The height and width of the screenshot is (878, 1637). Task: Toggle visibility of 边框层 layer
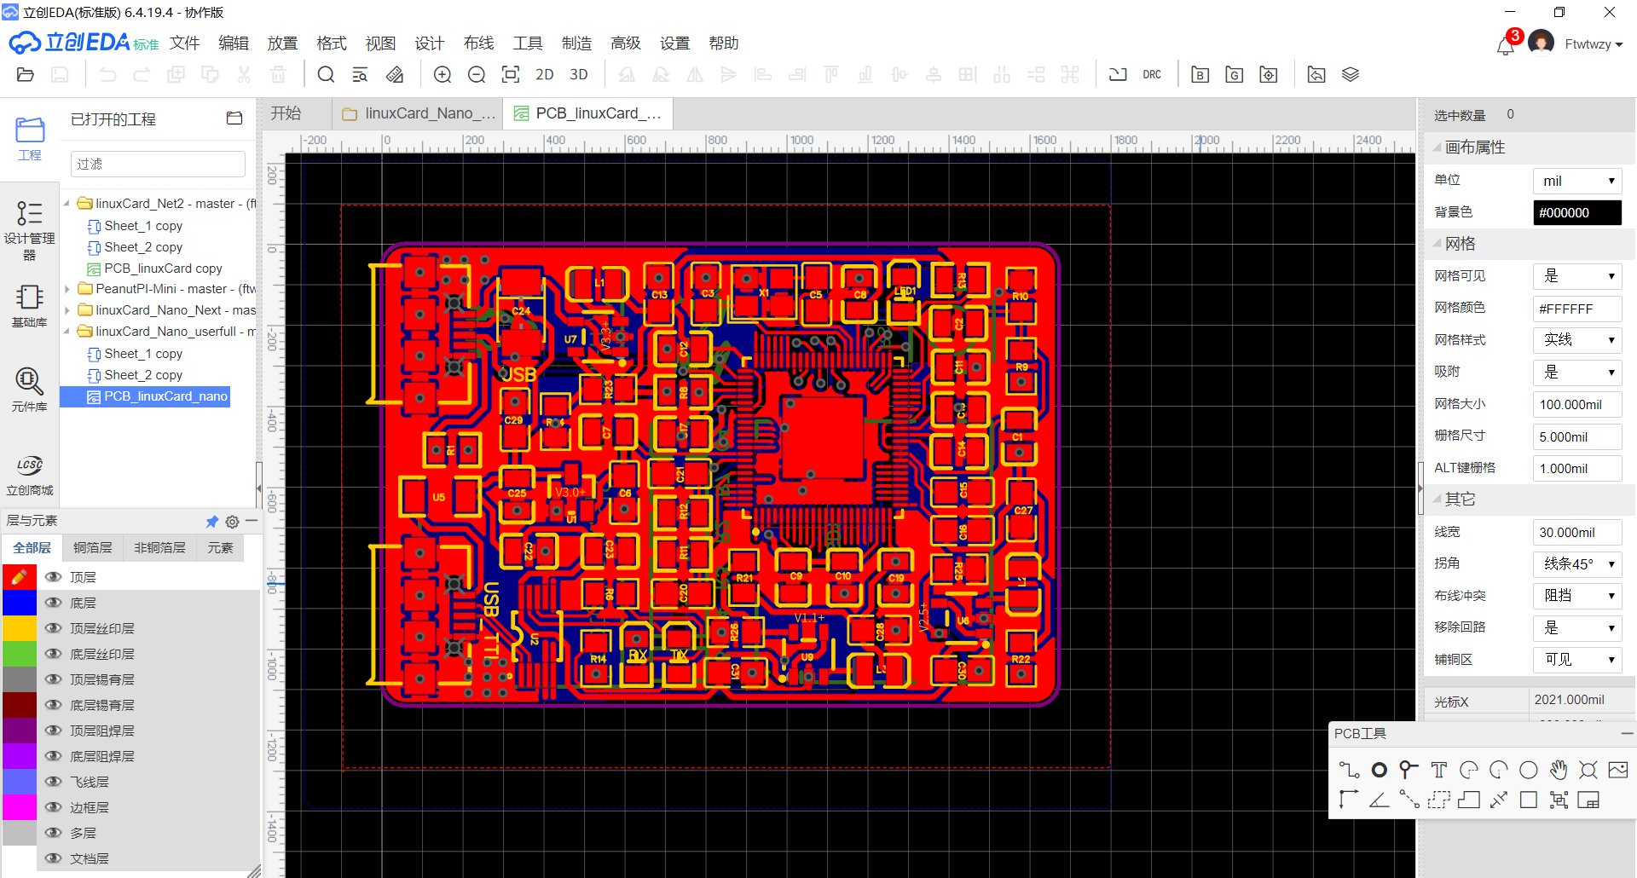54,807
